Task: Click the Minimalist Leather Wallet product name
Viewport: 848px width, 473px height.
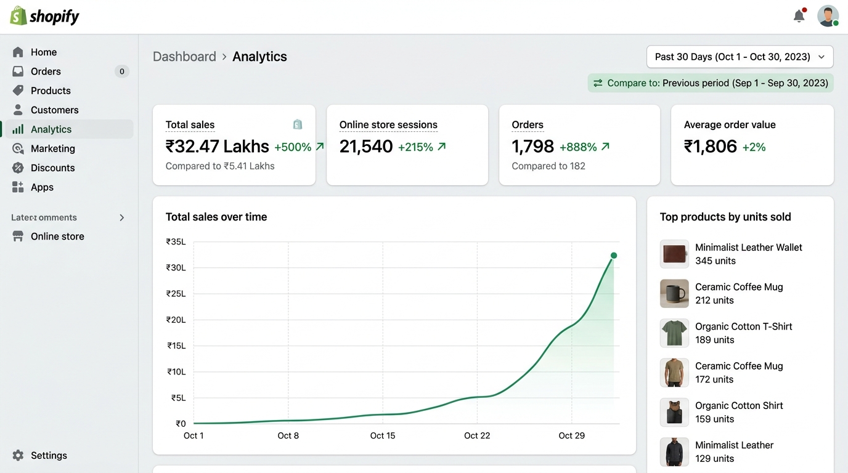Action: 749,248
